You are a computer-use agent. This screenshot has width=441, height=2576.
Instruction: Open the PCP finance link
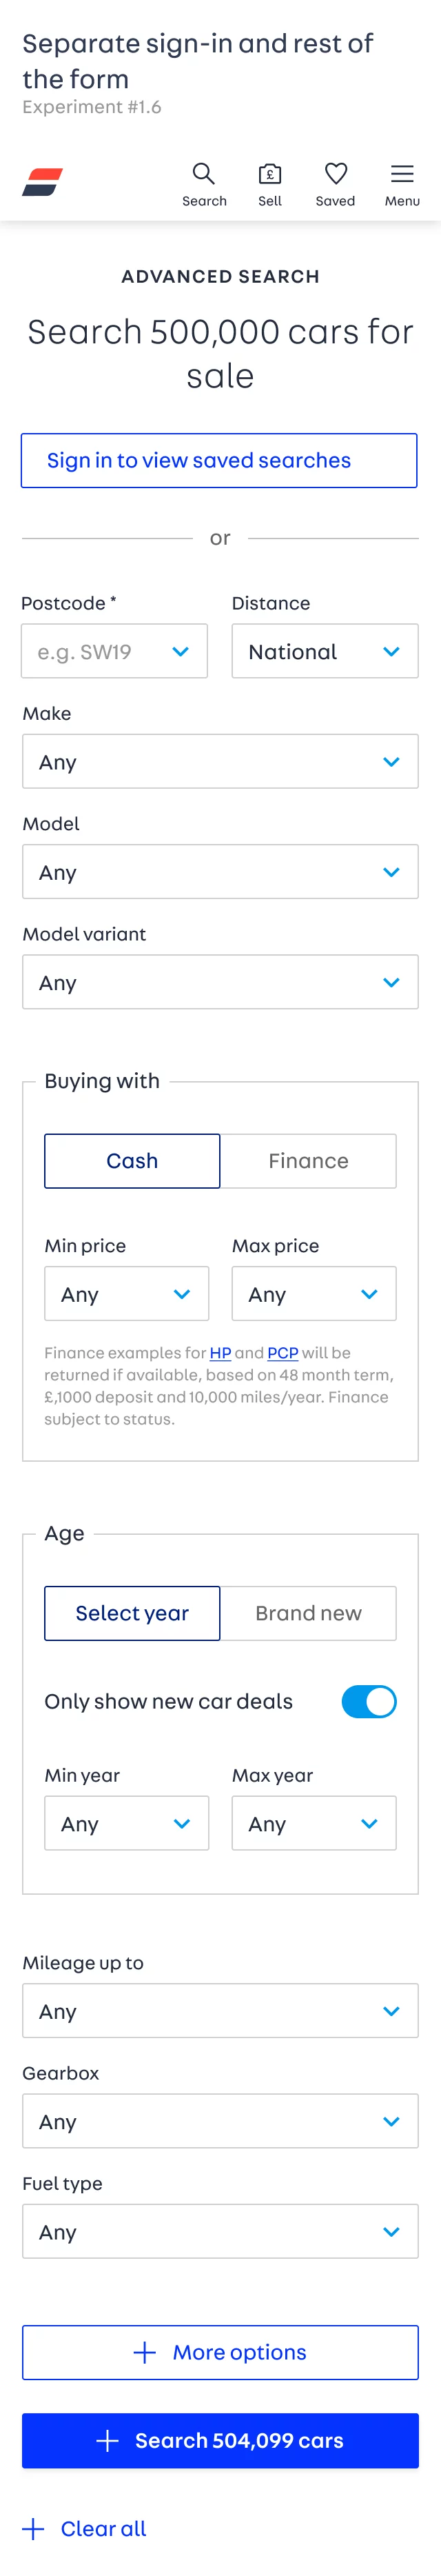tap(283, 1353)
